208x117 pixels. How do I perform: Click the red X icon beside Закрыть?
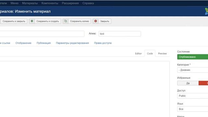click(96, 21)
